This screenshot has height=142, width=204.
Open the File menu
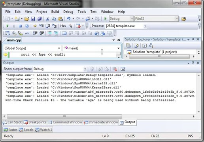pyautogui.click(x=8, y=12)
